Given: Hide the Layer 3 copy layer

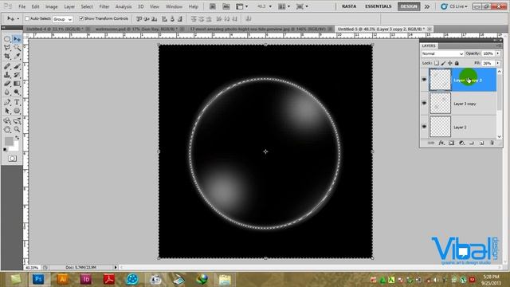Looking at the screenshot, I should [424, 103].
